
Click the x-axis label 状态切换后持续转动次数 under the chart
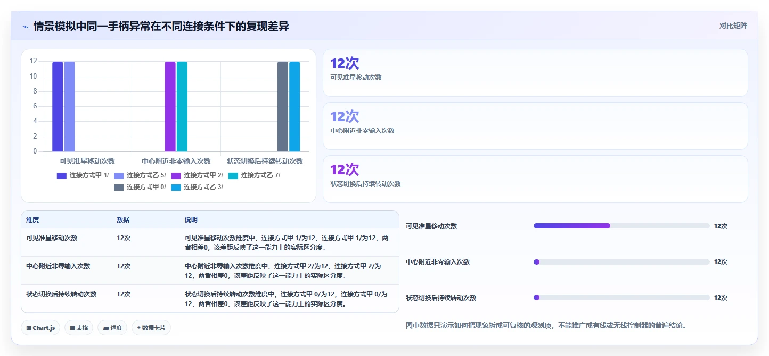265,161
